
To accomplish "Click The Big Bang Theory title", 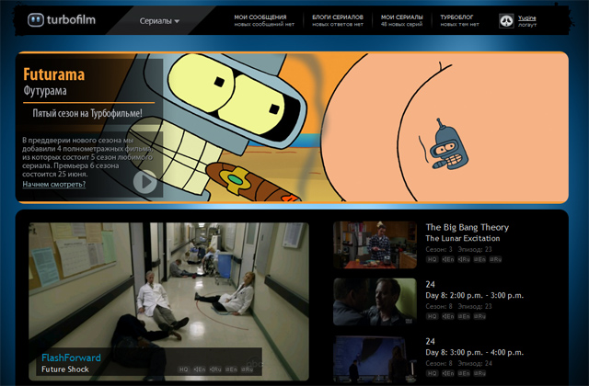I will click(467, 227).
